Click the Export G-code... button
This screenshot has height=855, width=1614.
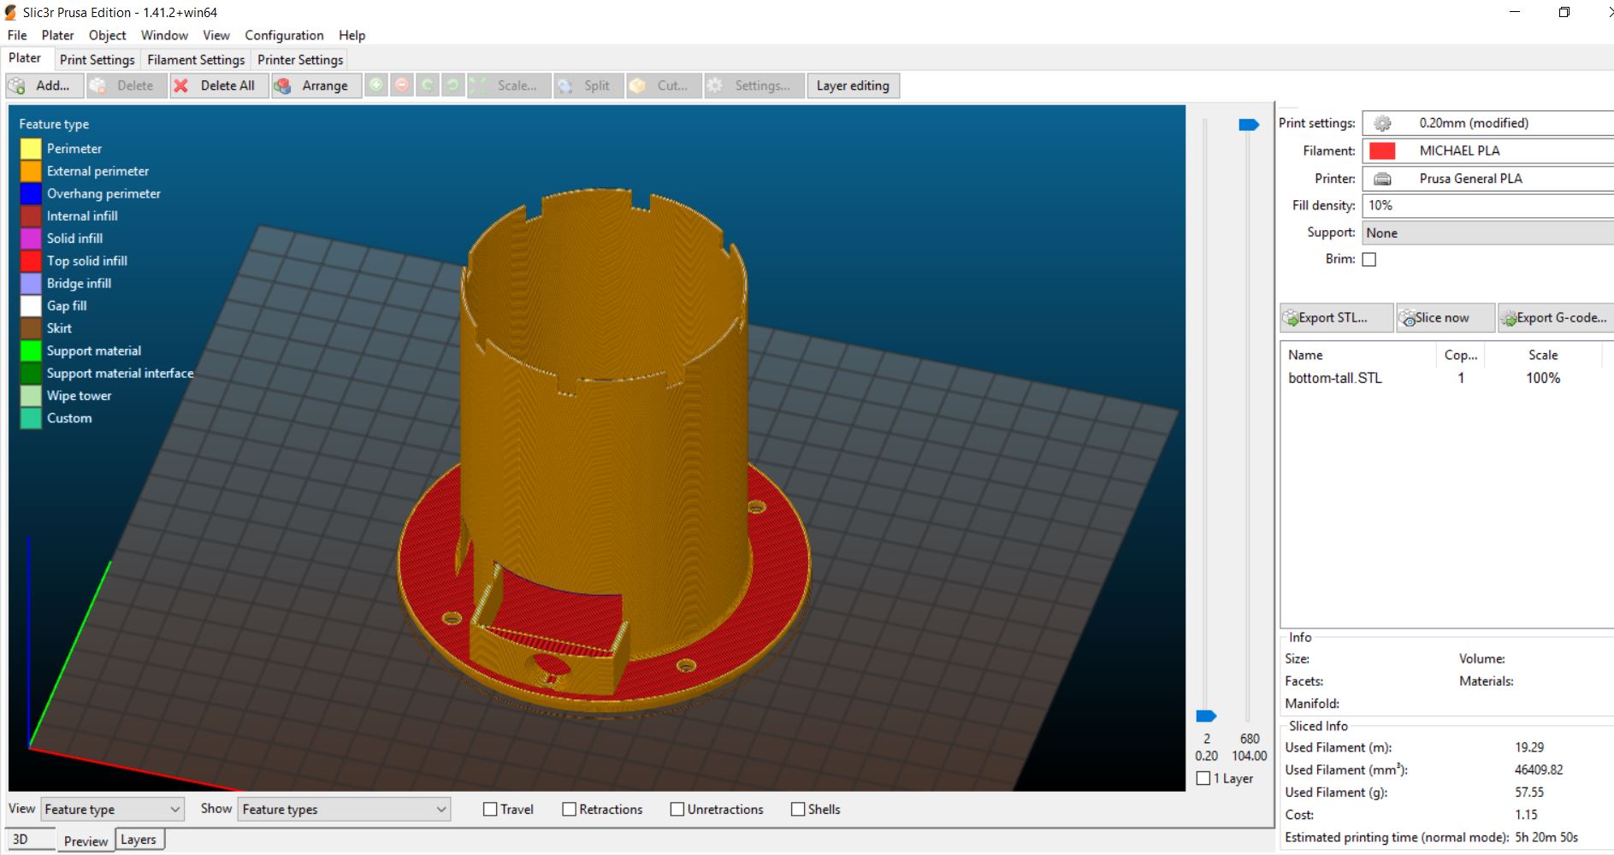click(x=1556, y=318)
